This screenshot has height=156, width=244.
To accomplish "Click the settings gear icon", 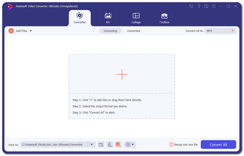I will click(x=128, y=144).
